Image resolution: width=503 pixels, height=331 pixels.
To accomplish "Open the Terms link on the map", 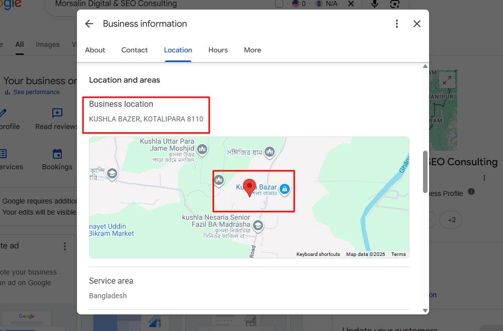I will coord(398,254).
